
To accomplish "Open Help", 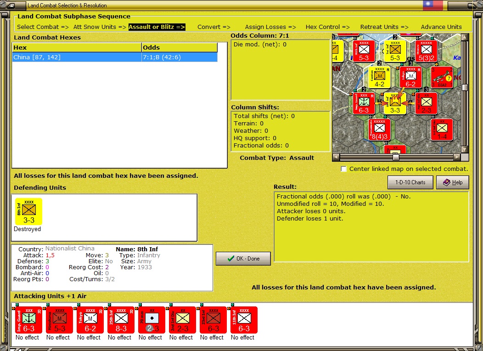I will pos(453,182).
